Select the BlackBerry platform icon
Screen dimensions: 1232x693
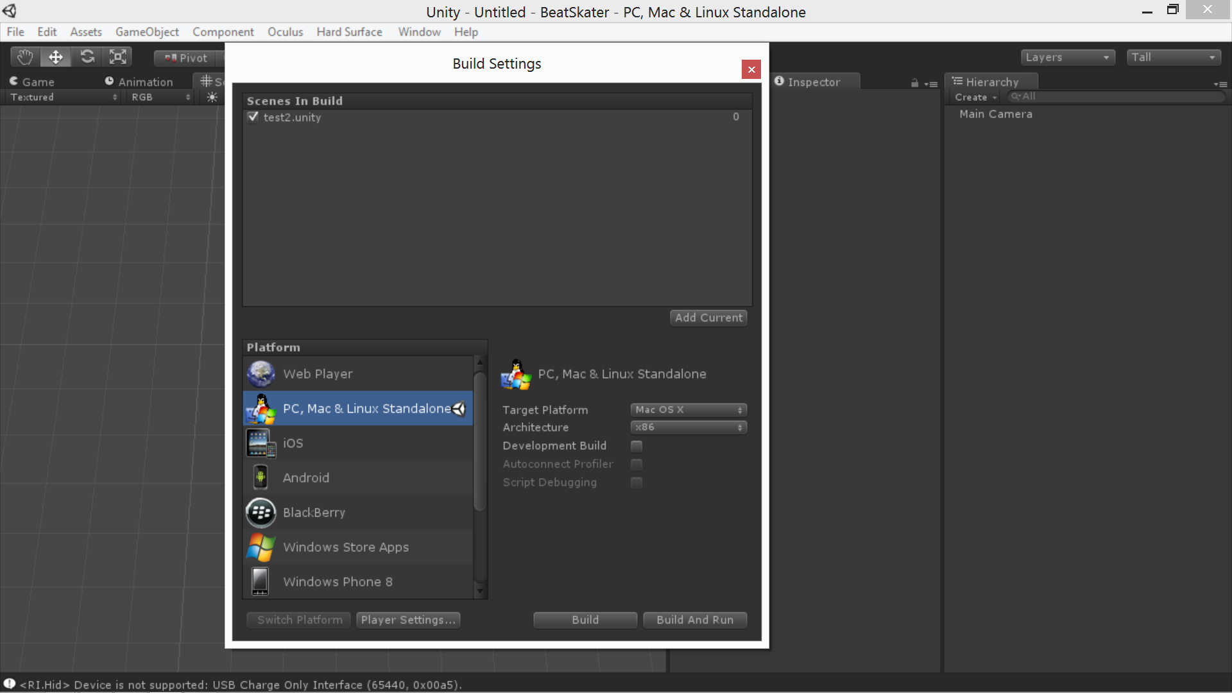pos(261,512)
